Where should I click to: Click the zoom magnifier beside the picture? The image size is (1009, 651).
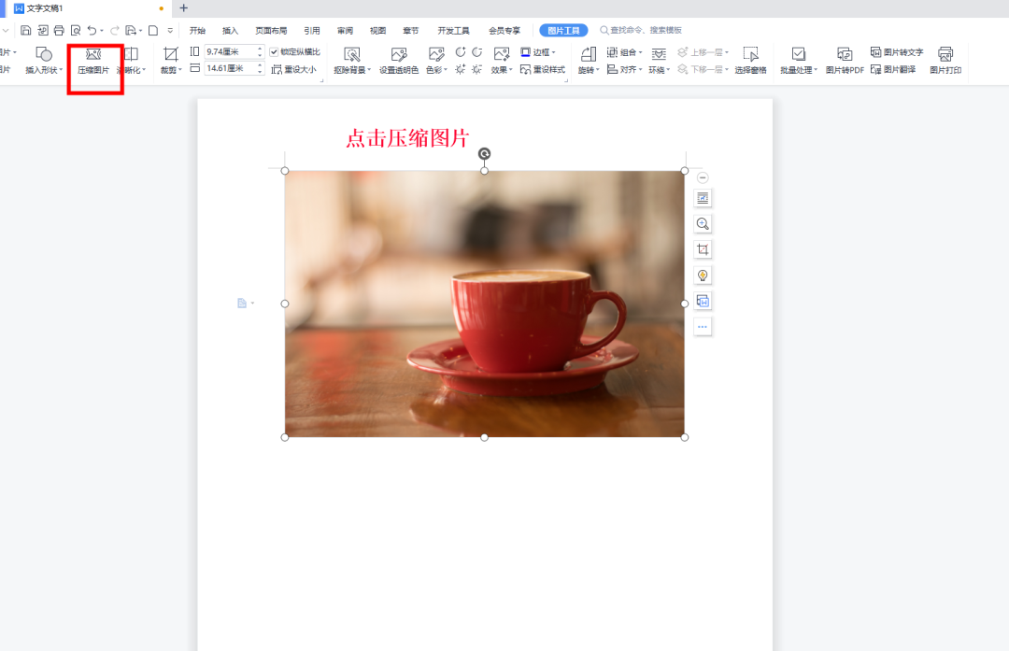(703, 224)
